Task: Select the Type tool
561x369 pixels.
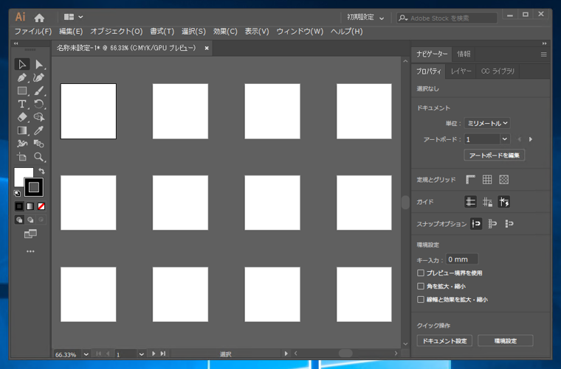Action: coord(22,105)
